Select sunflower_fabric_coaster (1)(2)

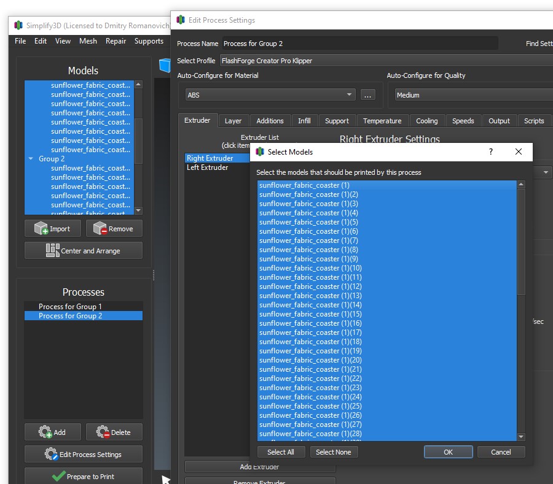pyautogui.click(x=387, y=194)
